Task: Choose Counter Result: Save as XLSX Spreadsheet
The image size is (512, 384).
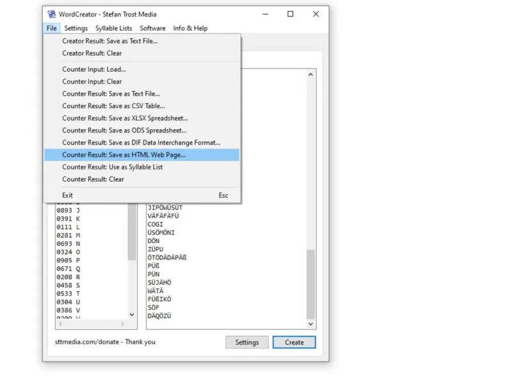Action: pos(141,118)
